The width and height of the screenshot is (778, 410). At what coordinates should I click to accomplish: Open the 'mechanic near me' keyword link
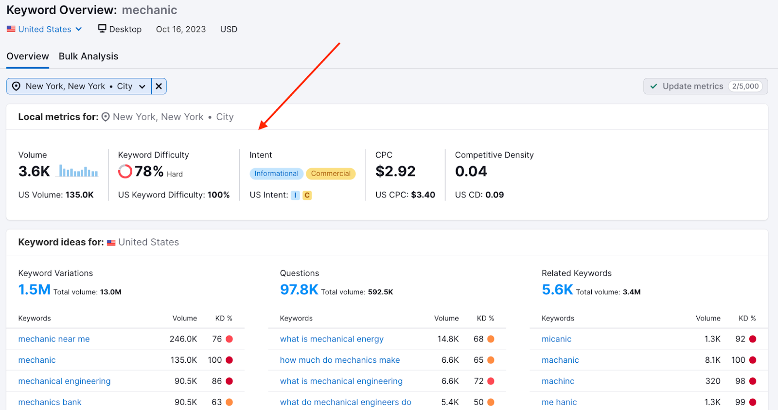54,339
